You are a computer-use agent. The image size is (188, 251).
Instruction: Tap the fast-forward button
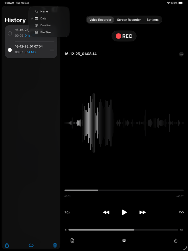[x=143, y=212]
